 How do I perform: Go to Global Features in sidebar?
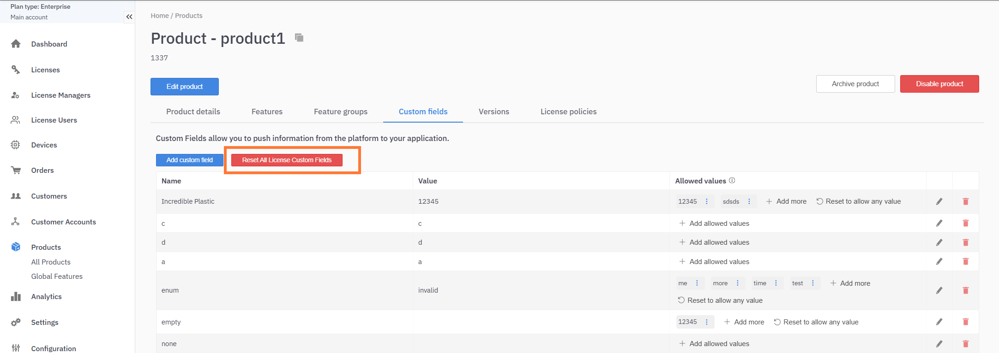[x=57, y=277]
